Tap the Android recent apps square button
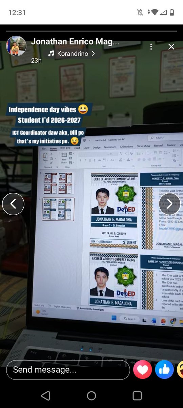 click(x=137, y=396)
